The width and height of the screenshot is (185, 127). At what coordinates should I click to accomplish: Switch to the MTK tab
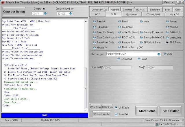(x=98, y=14)
